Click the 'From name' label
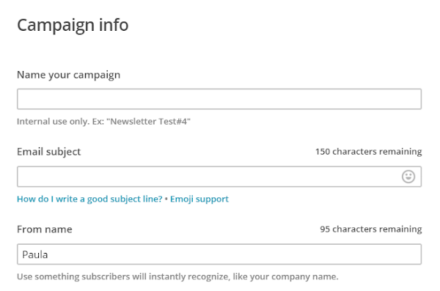Viewport: 440px width, 291px height. pos(45,229)
